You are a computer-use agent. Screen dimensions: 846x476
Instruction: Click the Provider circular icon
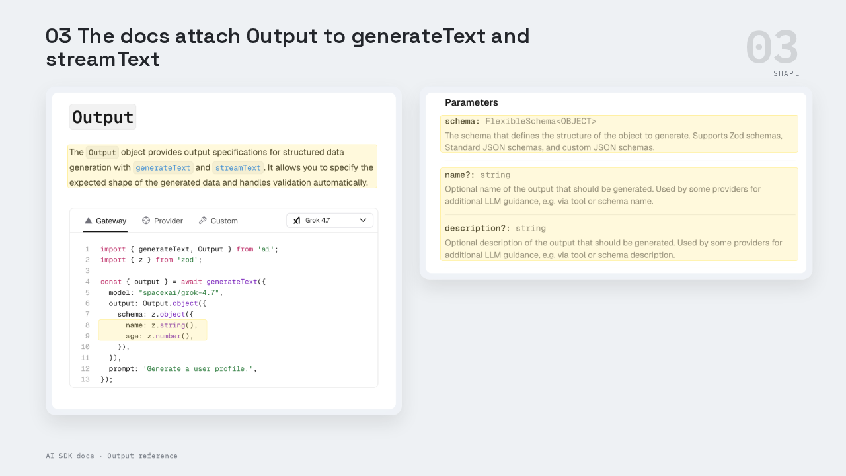coord(146,221)
